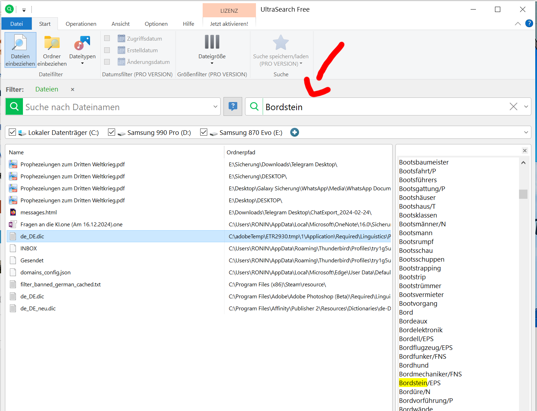Click the messages.html file icon
The height and width of the screenshot is (411, 537).
(x=13, y=212)
